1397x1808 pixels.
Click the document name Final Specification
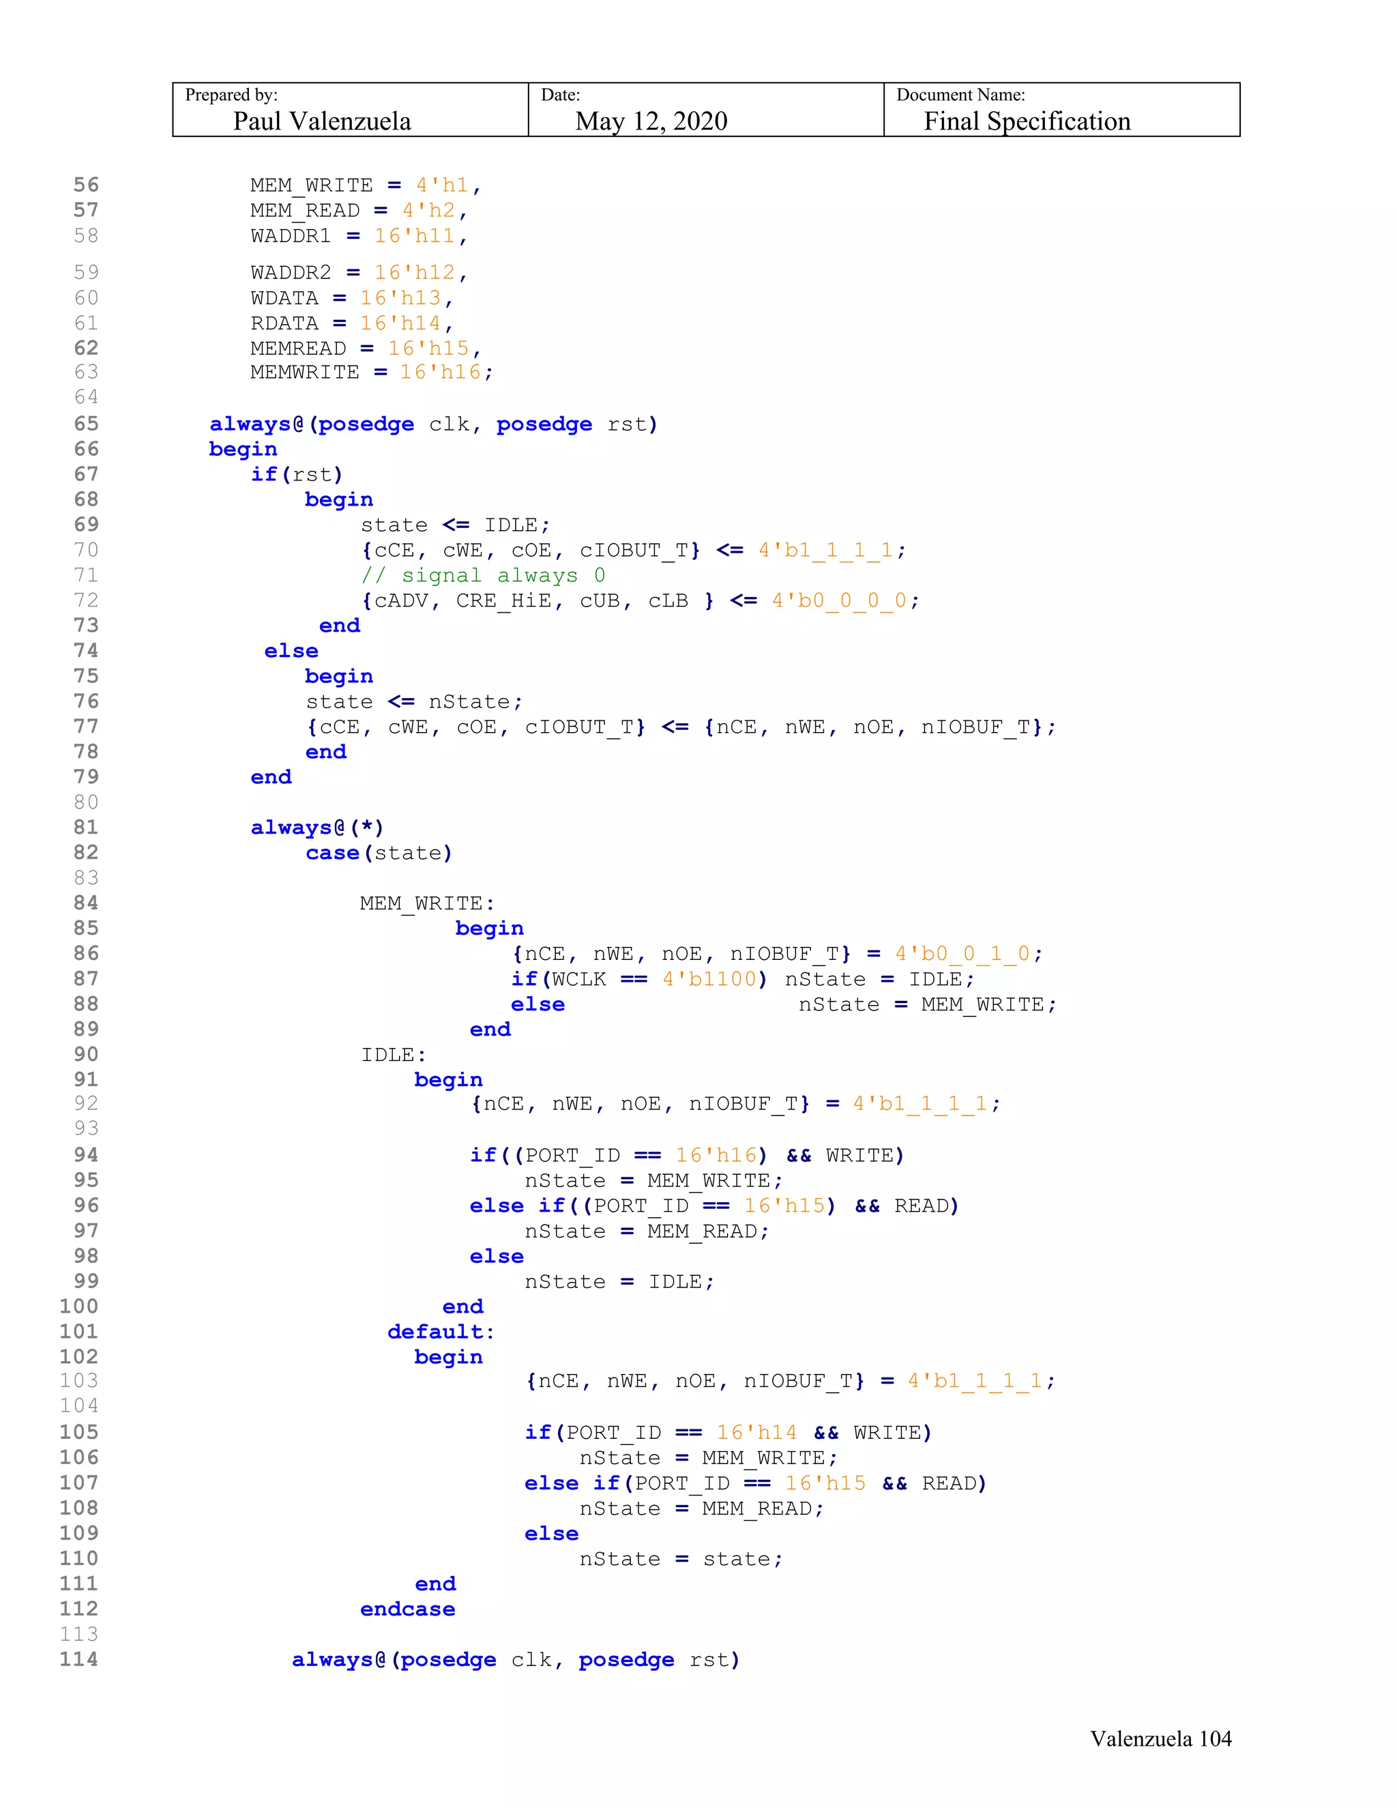1027,121
